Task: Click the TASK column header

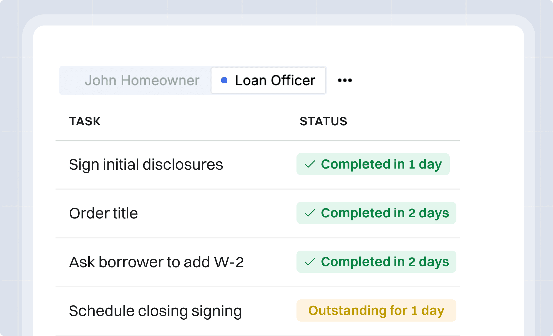Action: (85, 121)
